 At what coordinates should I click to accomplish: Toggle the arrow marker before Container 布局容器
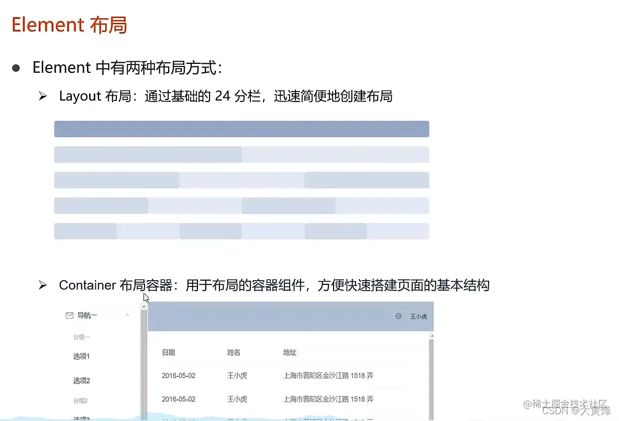click(x=42, y=285)
